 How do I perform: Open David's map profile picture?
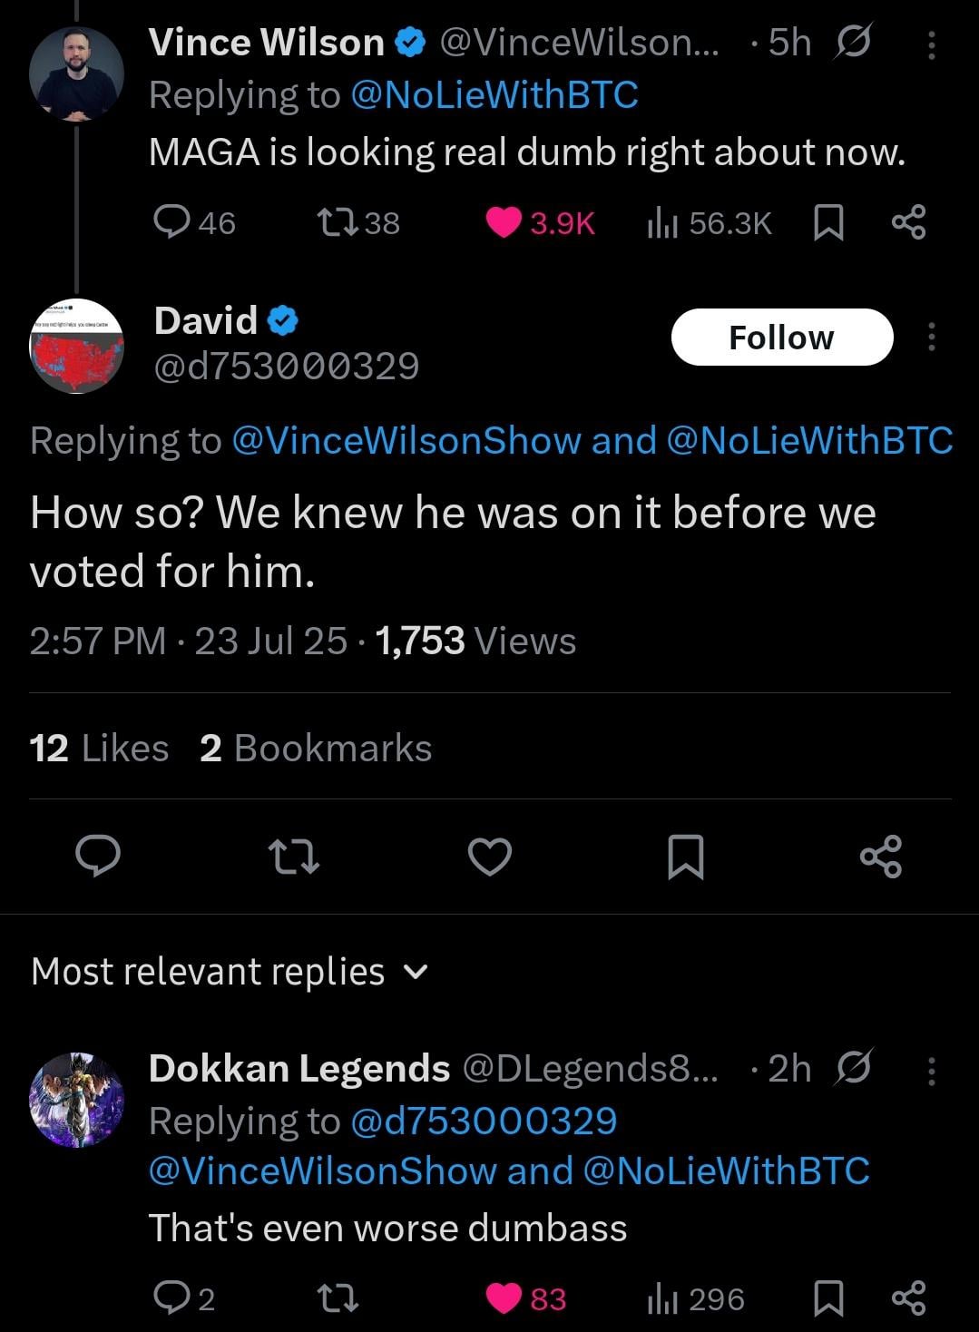click(76, 346)
